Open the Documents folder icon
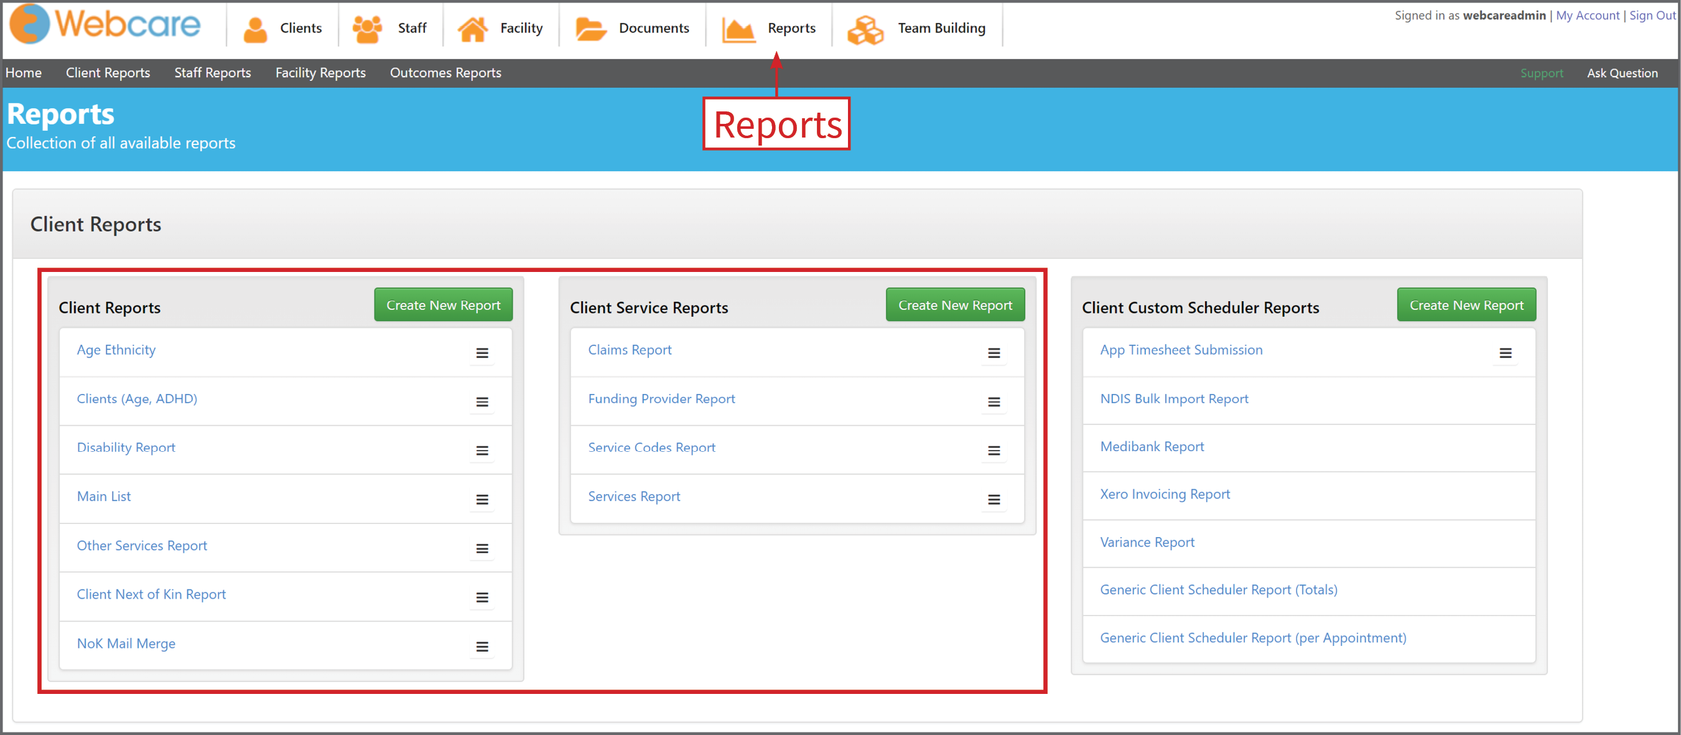This screenshot has width=1681, height=735. click(591, 29)
